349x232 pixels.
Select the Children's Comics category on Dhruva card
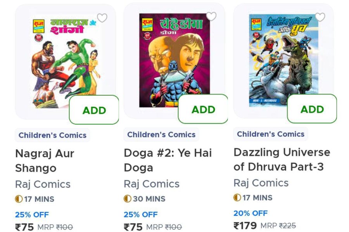(270, 134)
